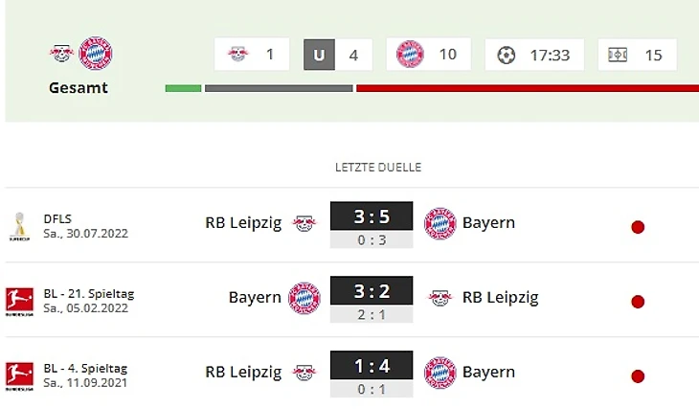
Task: Click red dot for 05.02.2022 match
Action: pos(638,302)
